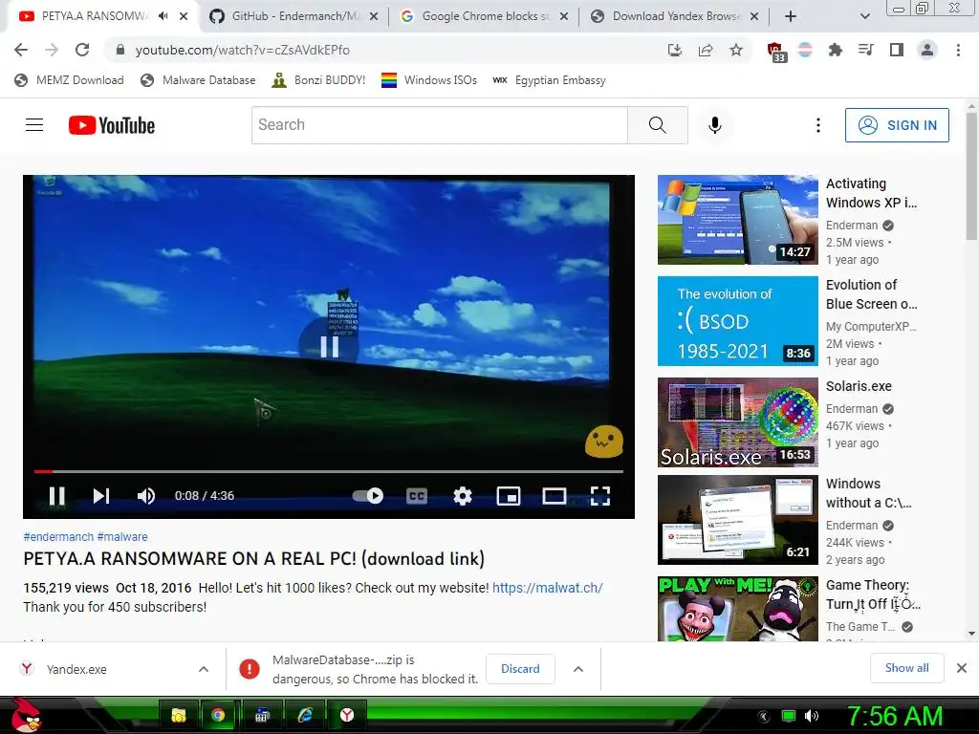Open file explorer from the taskbar
The image size is (979, 734).
[x=179, y=715]
